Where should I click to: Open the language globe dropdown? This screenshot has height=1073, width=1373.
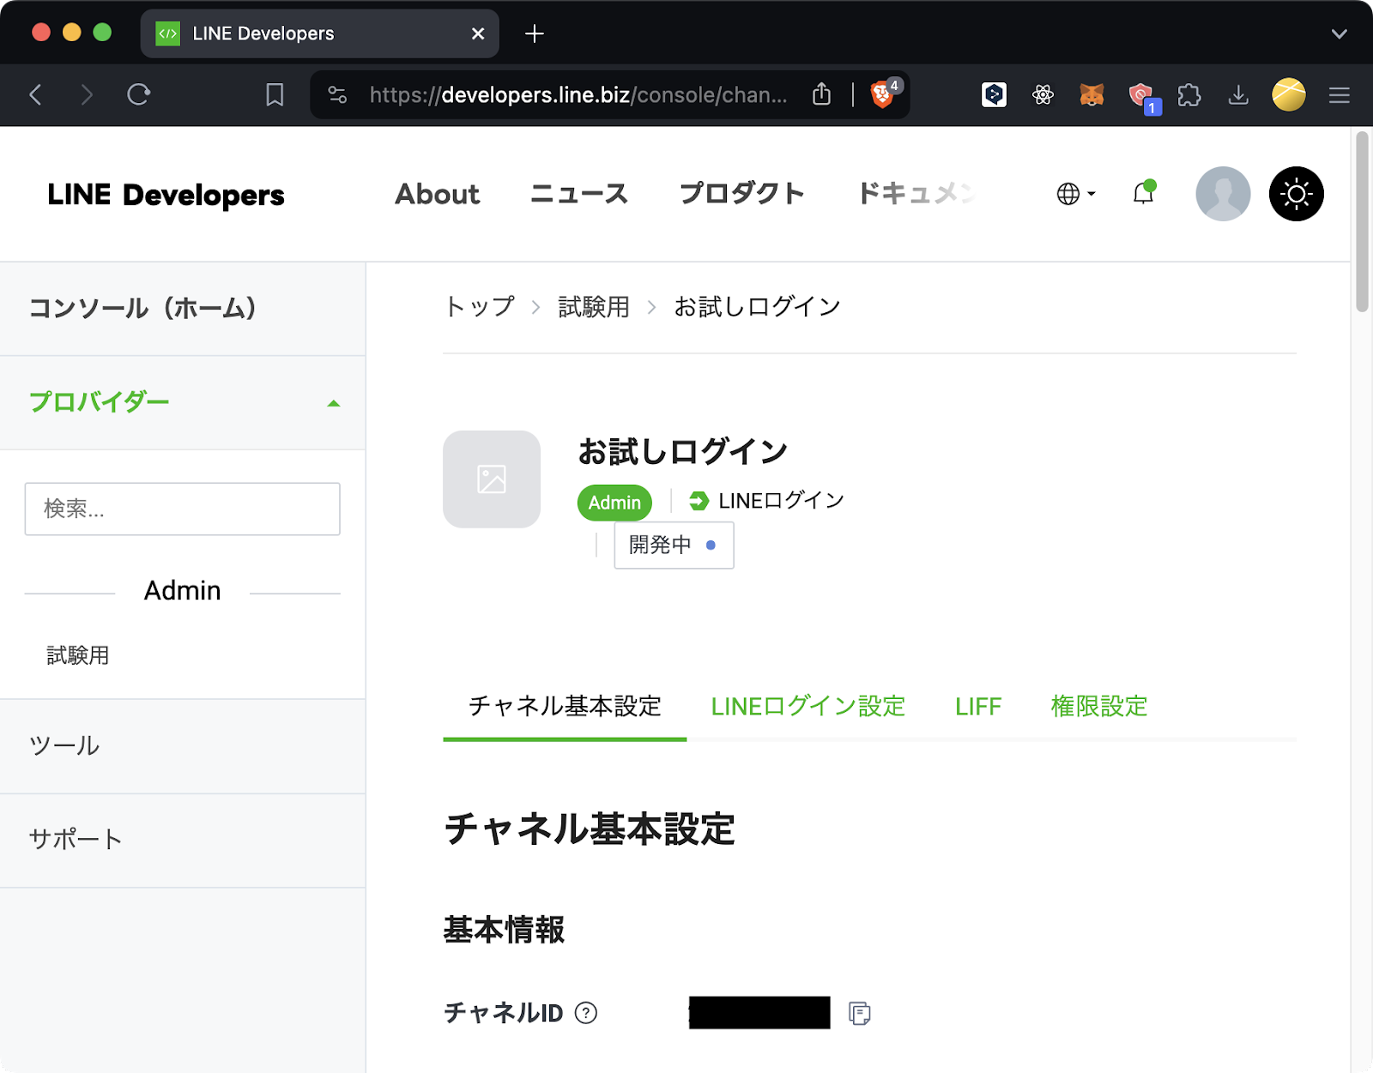point(1076,194)
